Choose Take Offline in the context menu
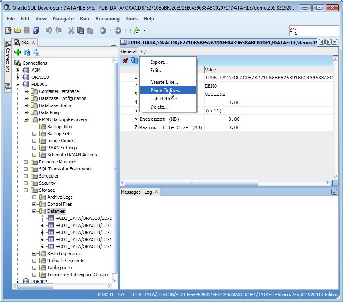Viewport: 343px width, 302px height. (165, 99)
